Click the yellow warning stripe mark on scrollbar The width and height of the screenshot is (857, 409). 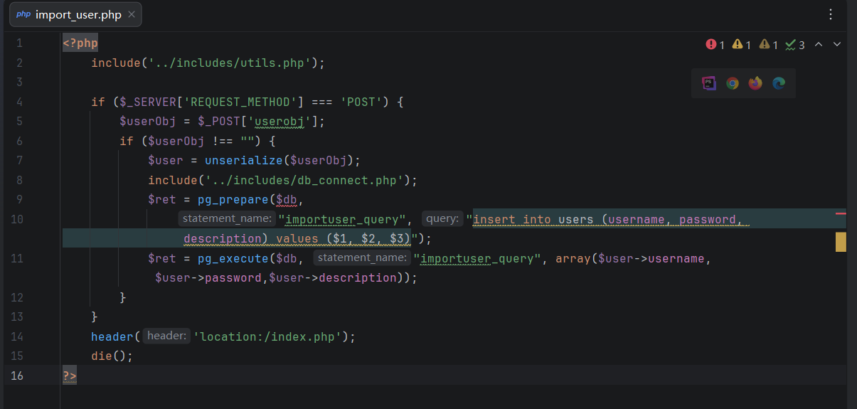click(841, 242)
